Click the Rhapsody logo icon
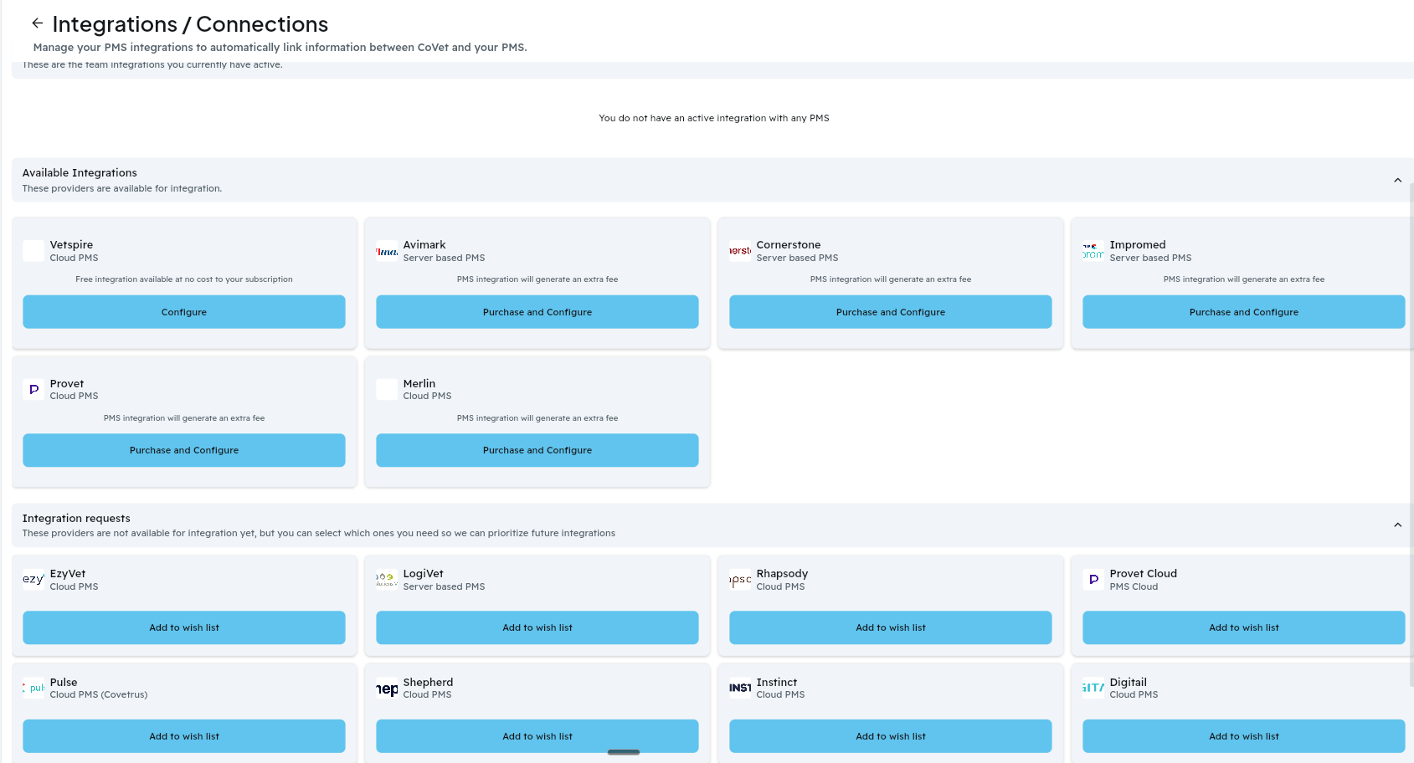This screenshot has height=763, width=1414. coord(740,579)
